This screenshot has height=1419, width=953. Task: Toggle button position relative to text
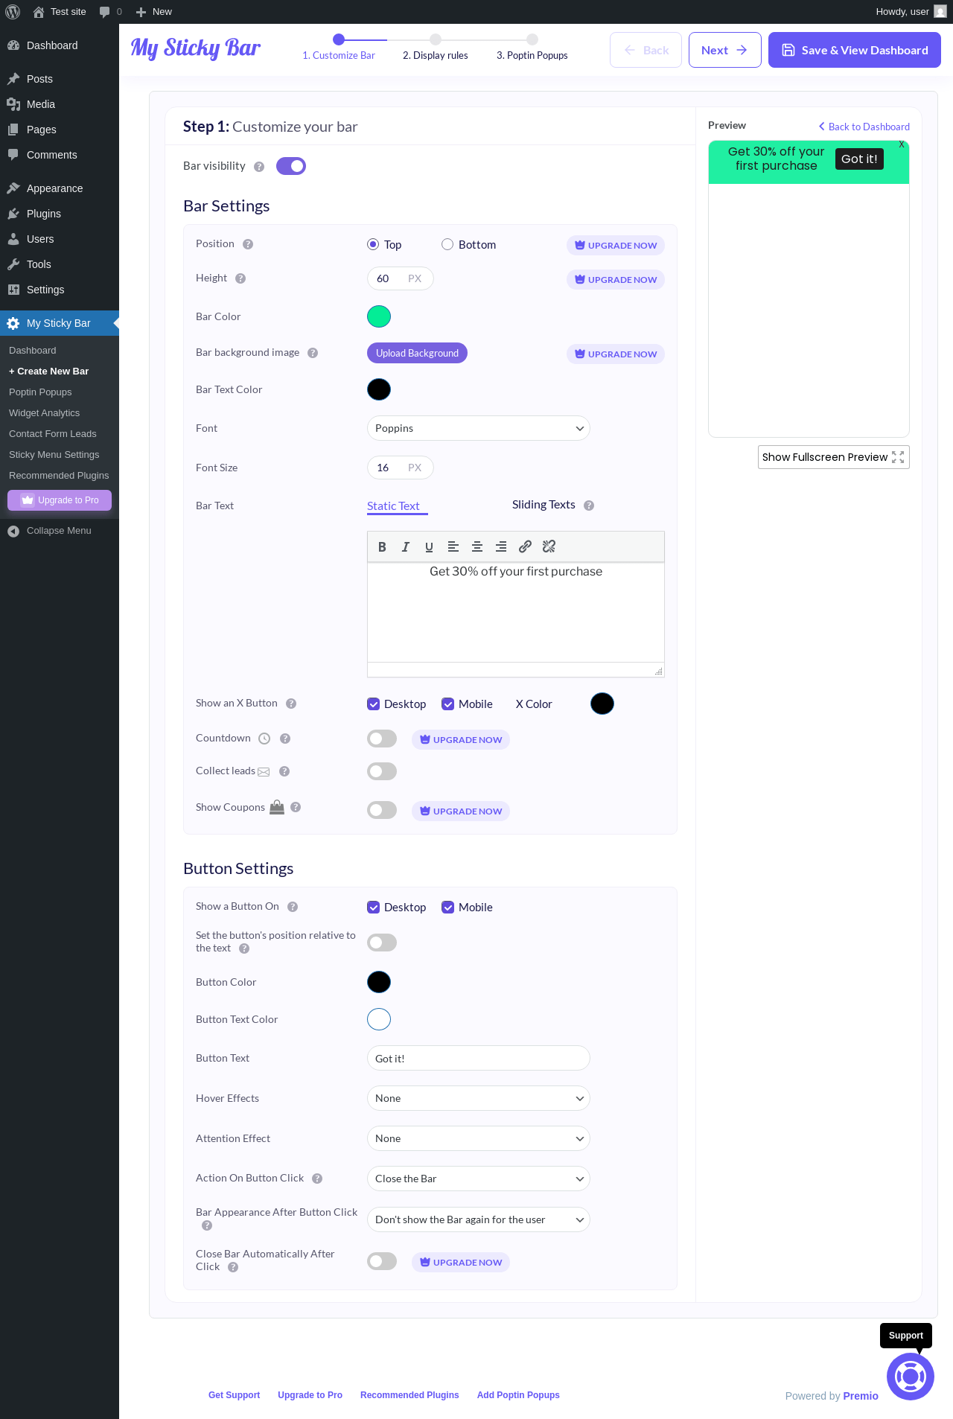[382, 943]
